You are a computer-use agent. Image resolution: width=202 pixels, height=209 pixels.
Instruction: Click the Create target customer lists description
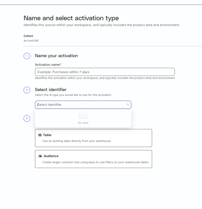[x=96, y=162]
